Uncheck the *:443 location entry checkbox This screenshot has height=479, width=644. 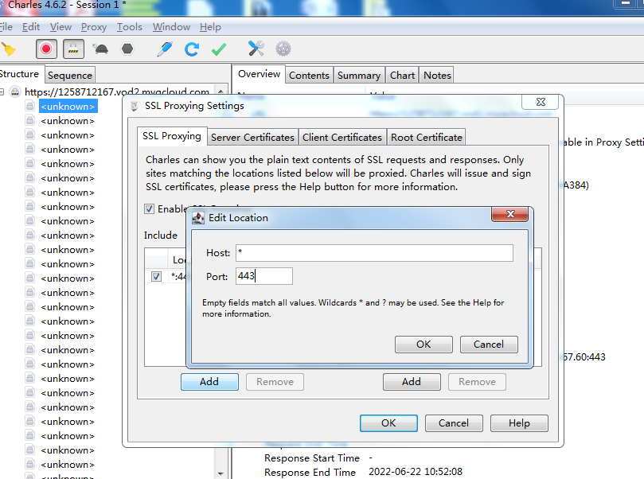[156, 277]
